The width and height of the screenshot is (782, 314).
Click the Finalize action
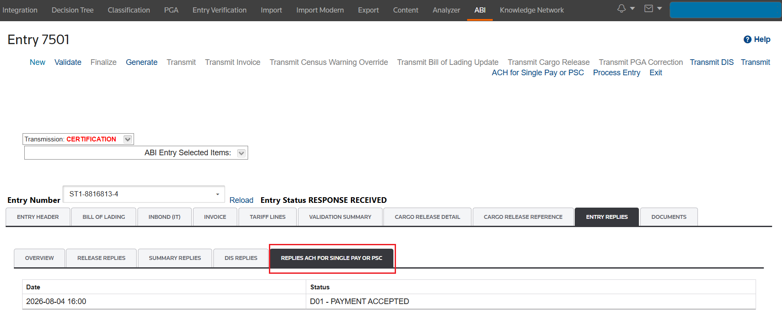[103, 62]
